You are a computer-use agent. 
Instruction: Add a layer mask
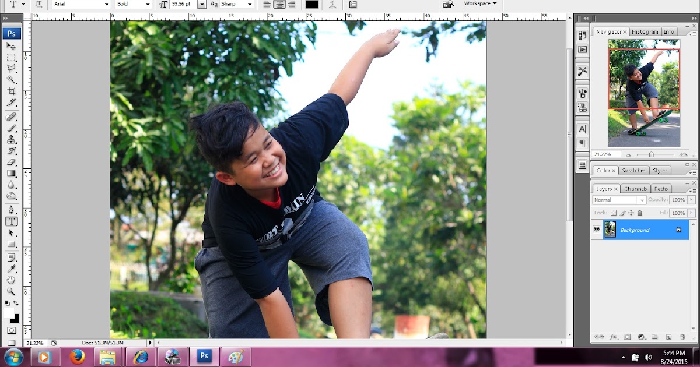tap(628, 337)
